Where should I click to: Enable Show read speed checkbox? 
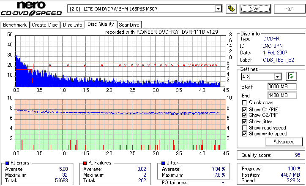tap(244, 128)
